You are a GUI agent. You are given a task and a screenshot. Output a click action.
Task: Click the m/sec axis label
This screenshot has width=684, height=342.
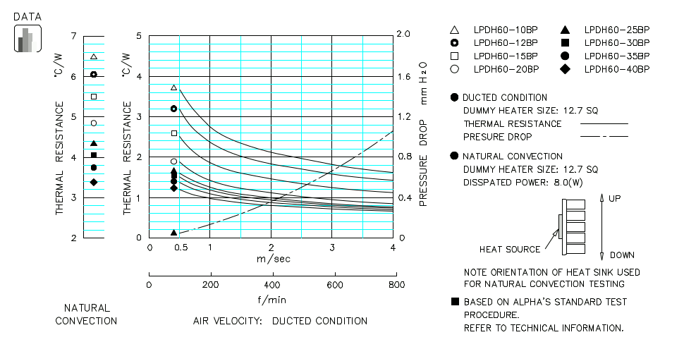point(273,259)
